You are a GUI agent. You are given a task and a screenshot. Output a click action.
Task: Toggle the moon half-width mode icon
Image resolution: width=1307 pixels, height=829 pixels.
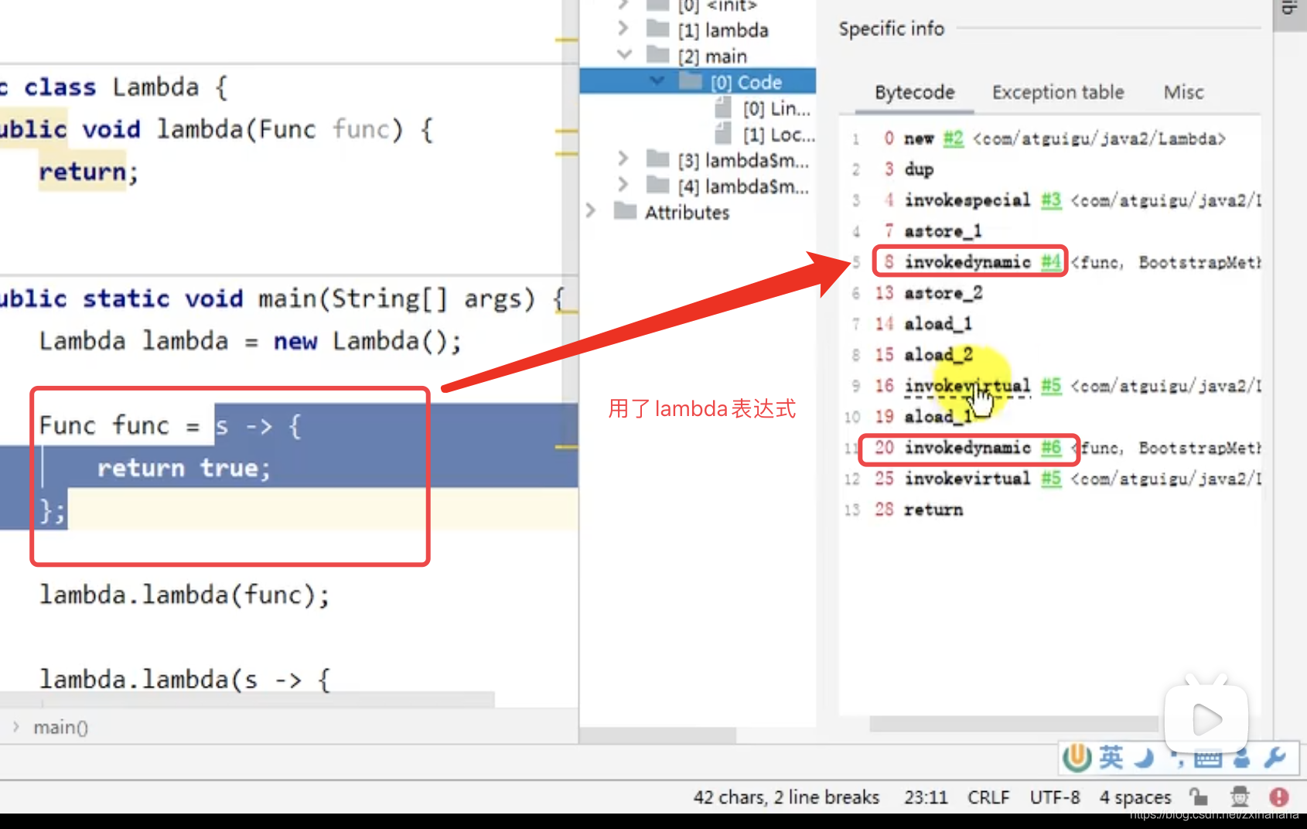point(1145,758)
